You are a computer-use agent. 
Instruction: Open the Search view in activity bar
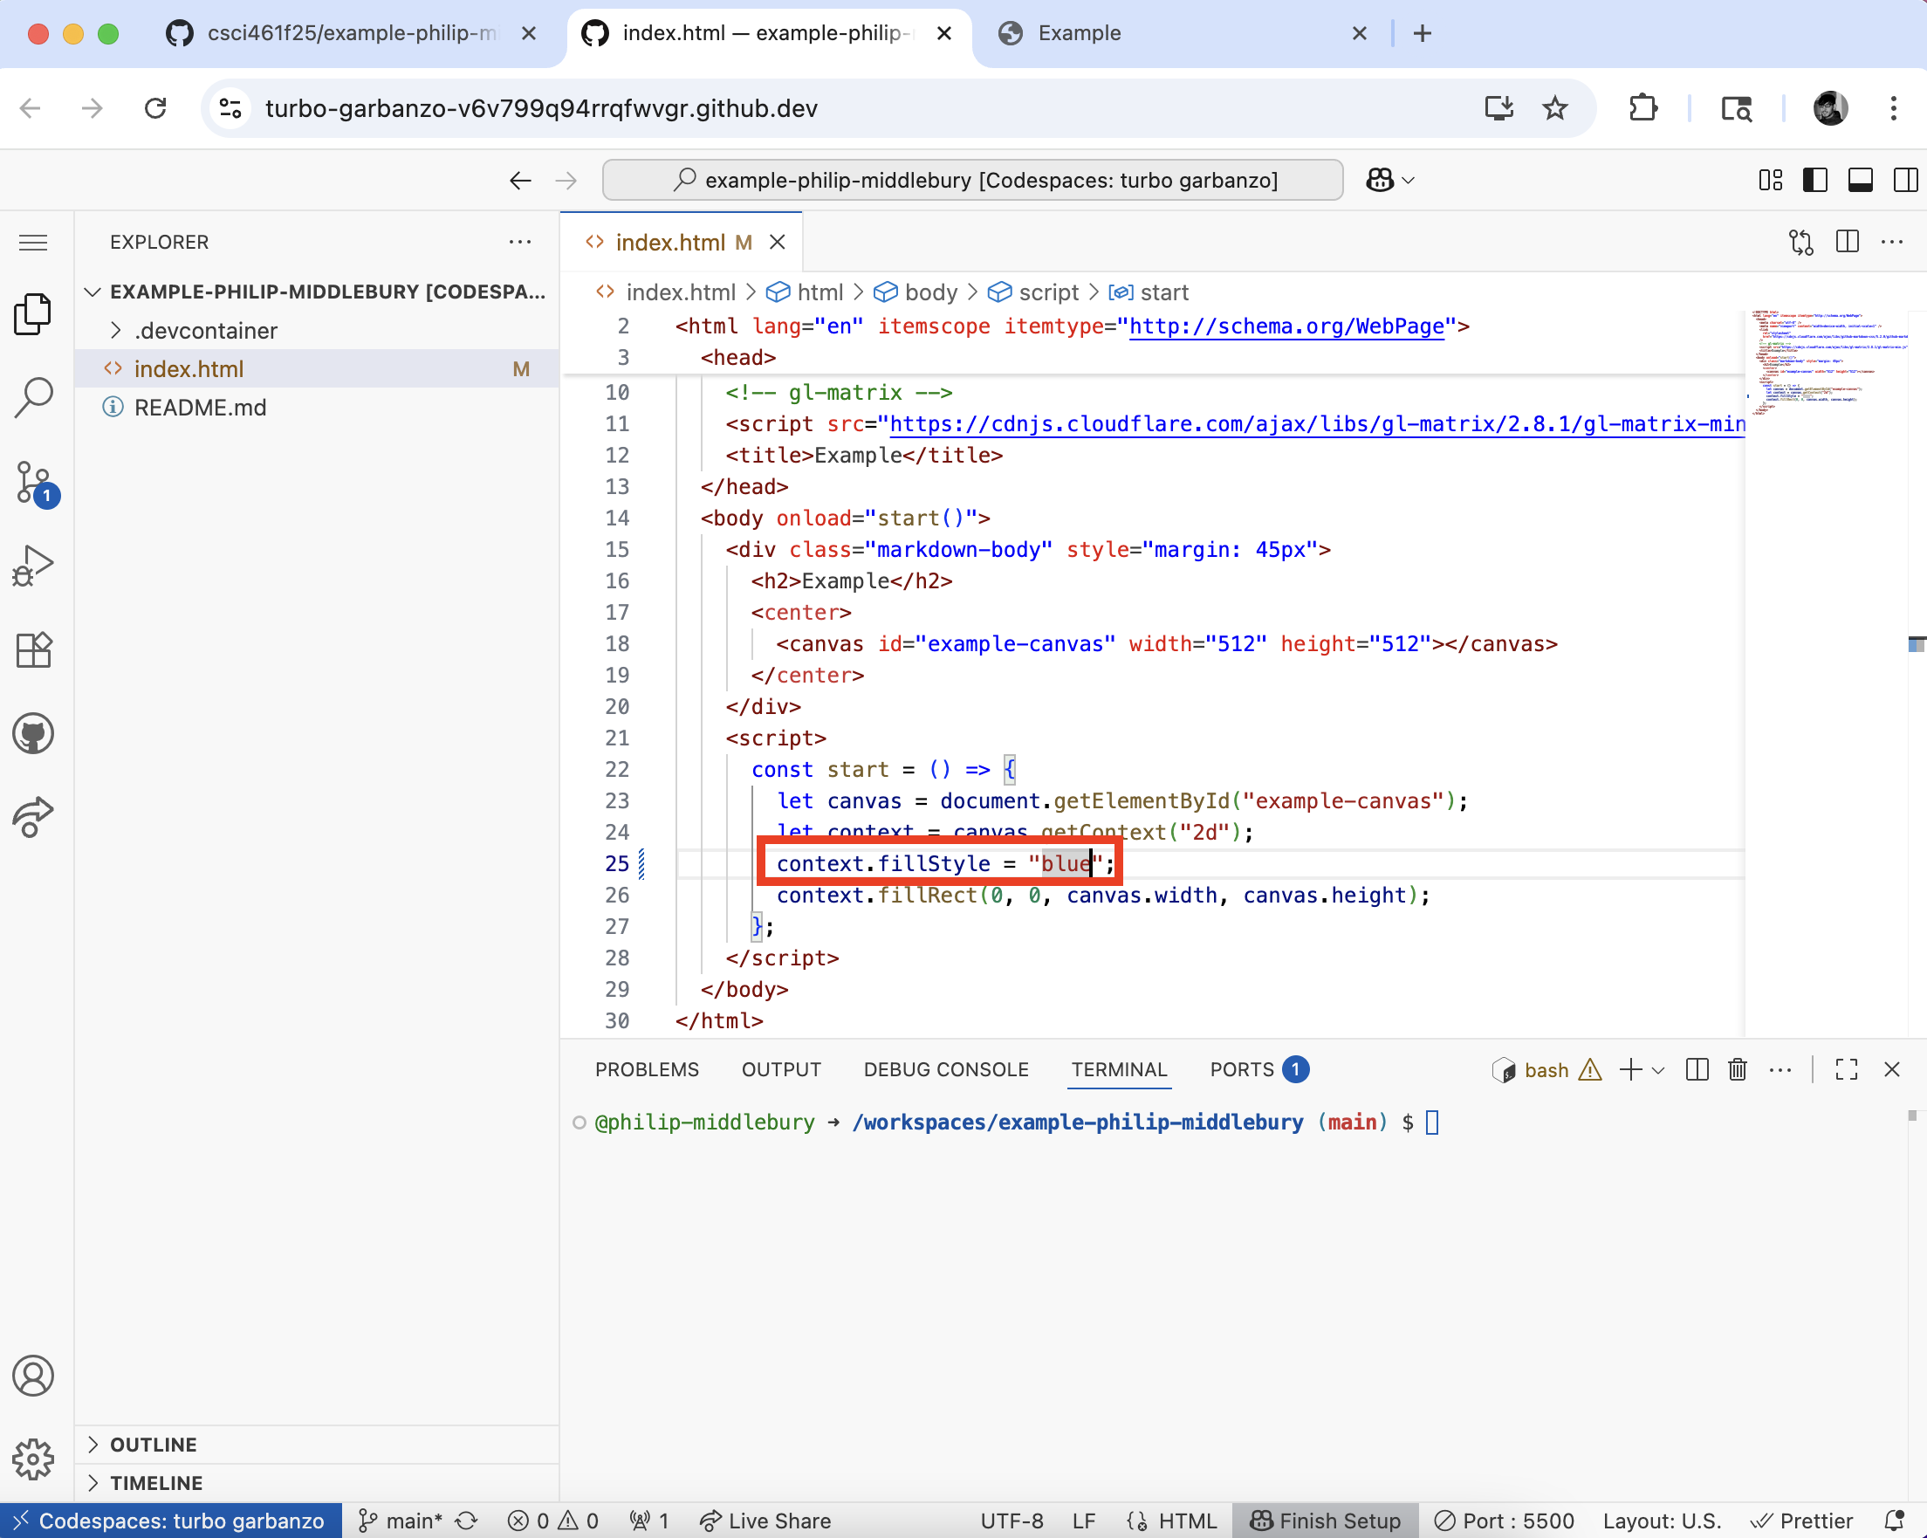pos(34,398)
